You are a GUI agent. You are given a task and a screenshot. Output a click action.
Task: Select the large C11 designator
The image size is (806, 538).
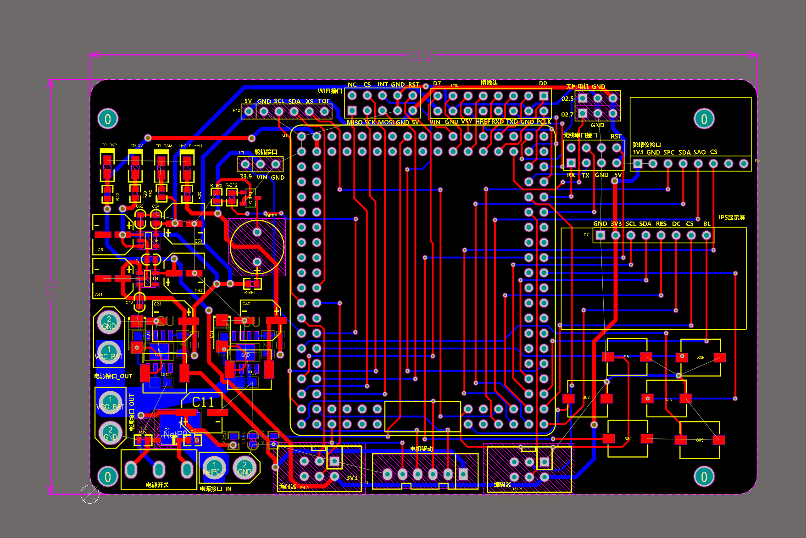point(203,402)
